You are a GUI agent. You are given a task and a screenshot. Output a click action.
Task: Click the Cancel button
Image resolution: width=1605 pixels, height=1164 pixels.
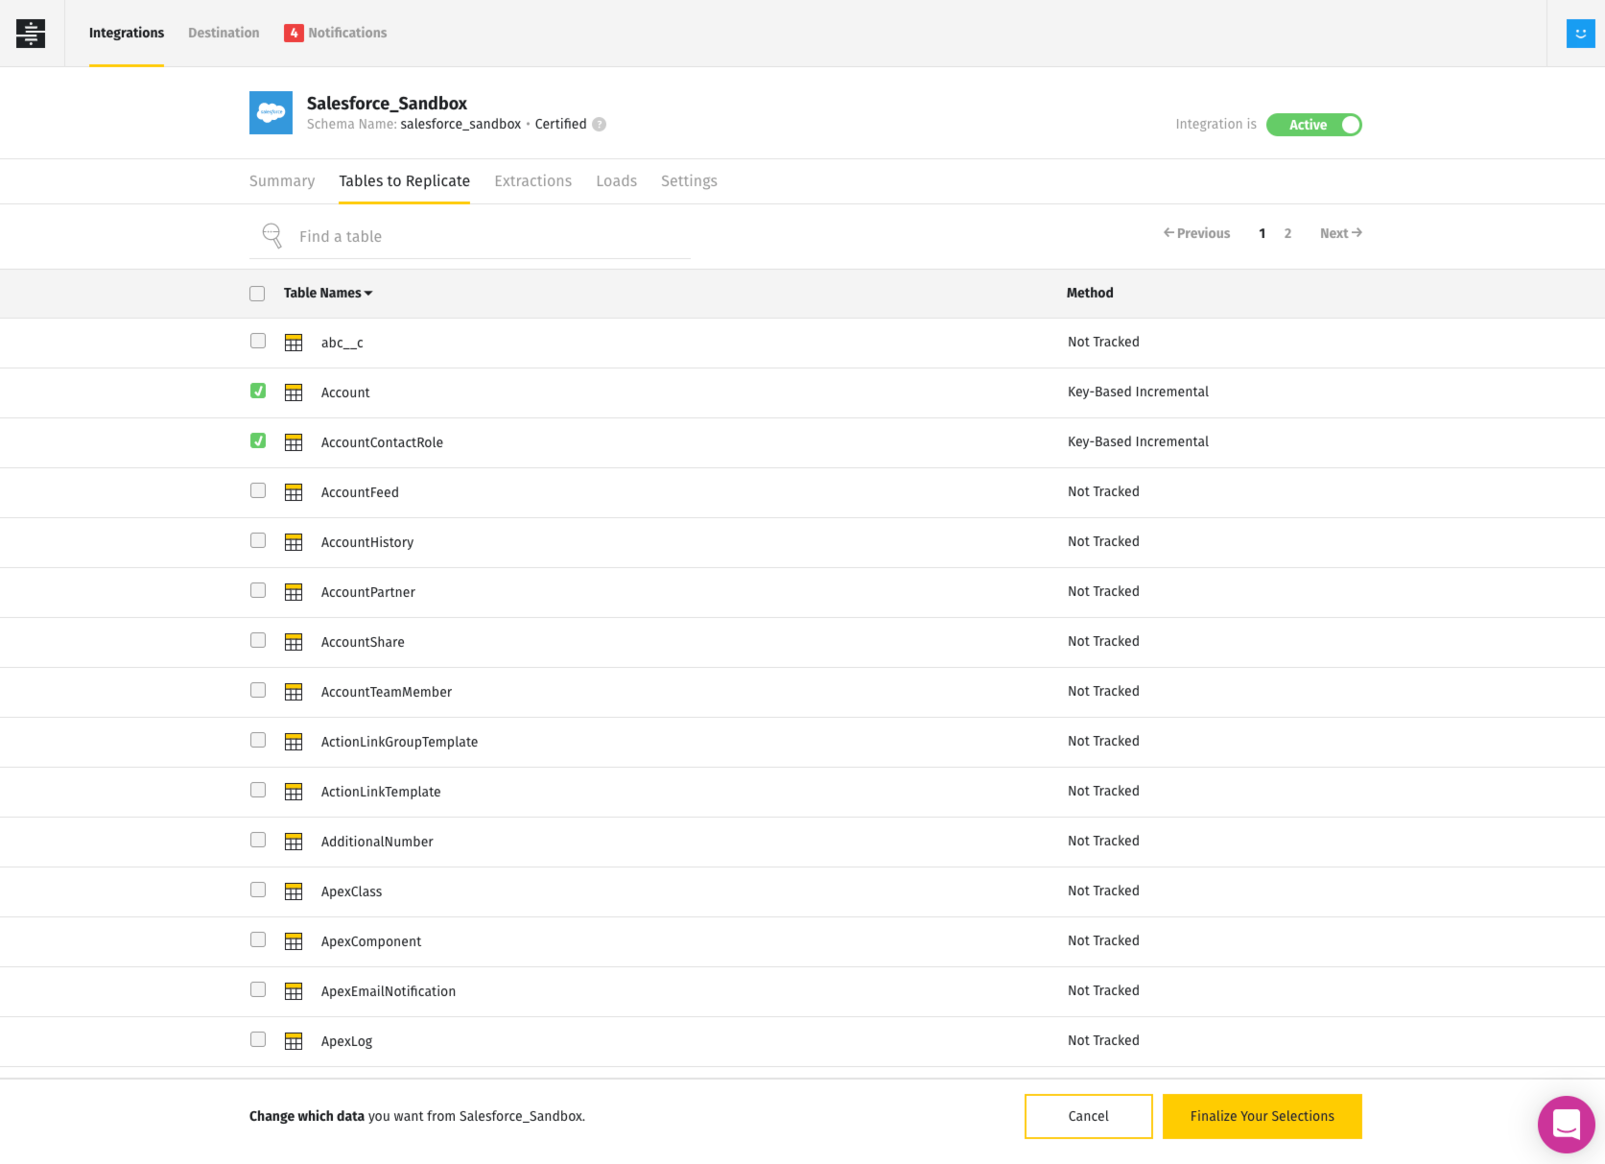pyautogui.click(x=1088, y=1116)
